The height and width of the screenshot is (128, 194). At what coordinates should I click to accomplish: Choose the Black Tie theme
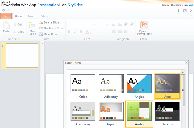pyautogui.click(x=167, y=114)
